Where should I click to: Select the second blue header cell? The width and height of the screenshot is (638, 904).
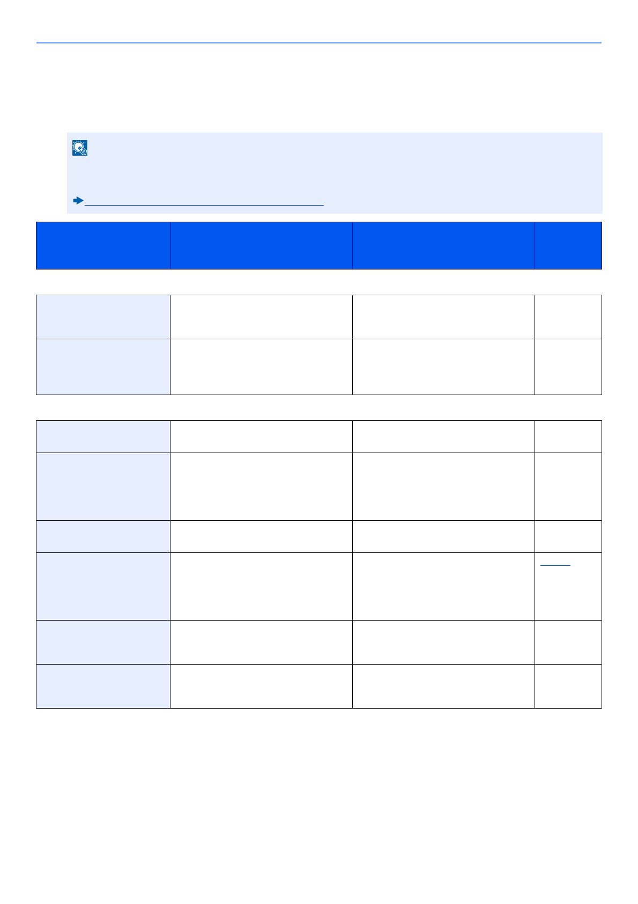click(261, 245)
